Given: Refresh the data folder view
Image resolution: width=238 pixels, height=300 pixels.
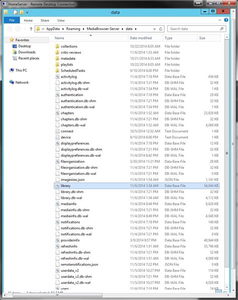Looking at the screenshot, I should 161,29.
